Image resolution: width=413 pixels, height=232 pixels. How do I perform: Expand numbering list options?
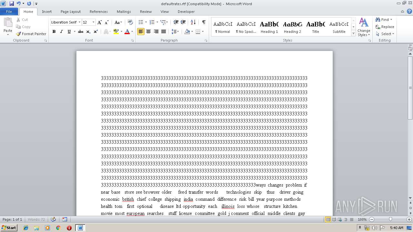pos(157,22)
